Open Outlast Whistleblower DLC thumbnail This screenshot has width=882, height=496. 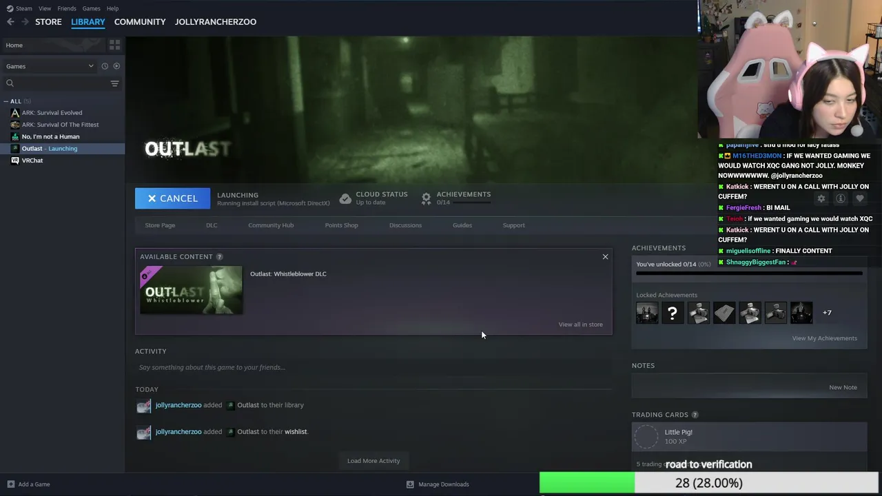[x=191, y=290]
